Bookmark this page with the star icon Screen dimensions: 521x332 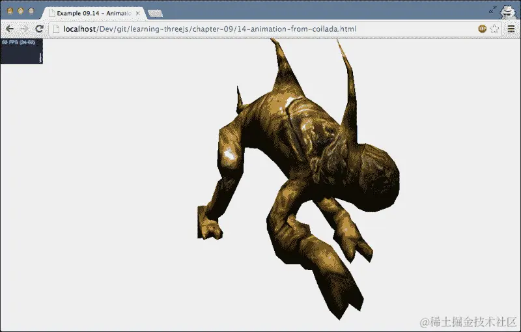click(x=494, y=29)
